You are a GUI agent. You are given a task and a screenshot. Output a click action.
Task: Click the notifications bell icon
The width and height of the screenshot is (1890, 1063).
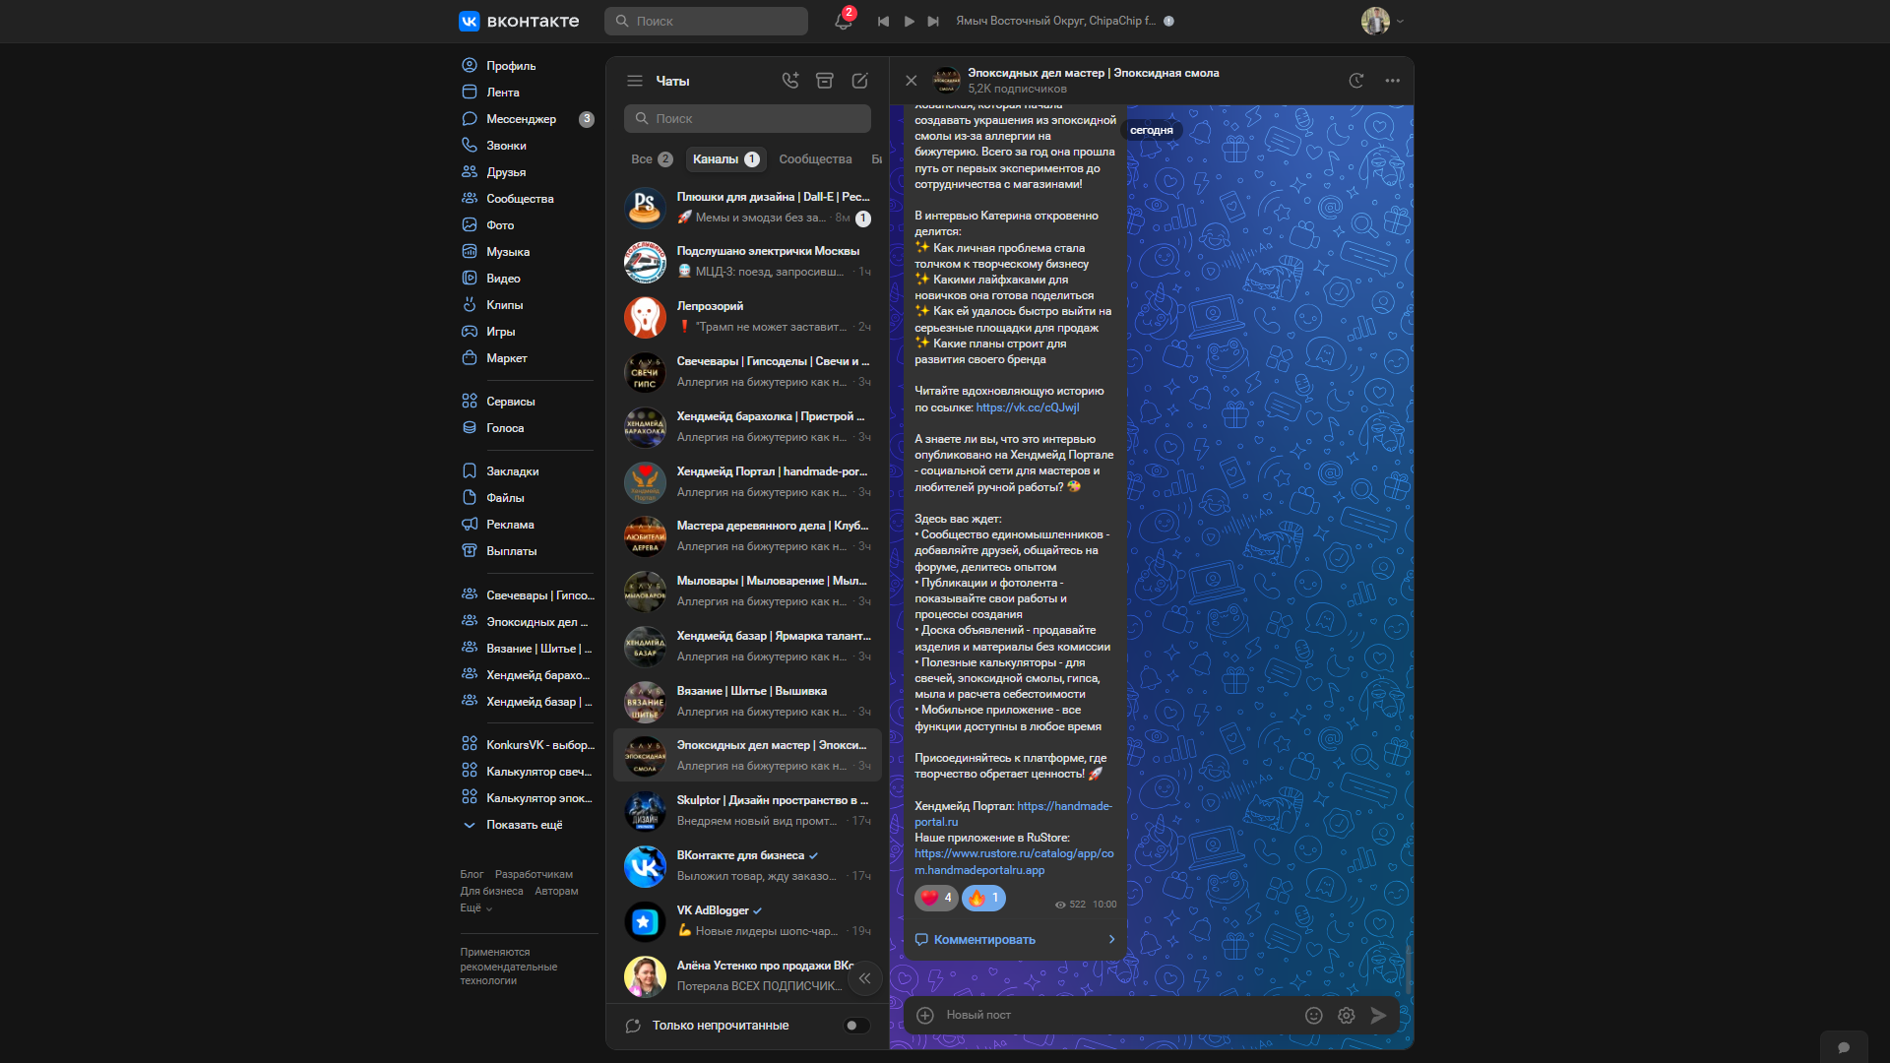tap(843, 21)
